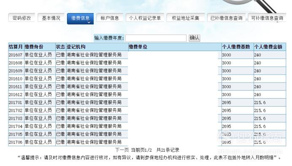Viewport: 292px width, 166px height.
Task: Select the 201706 settlement month cell
Action: coord(16,142)
